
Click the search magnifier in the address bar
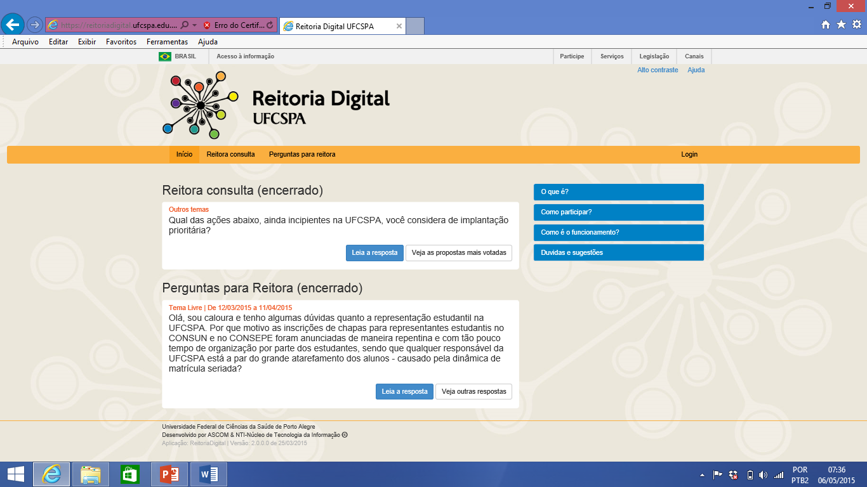(185, 25)
